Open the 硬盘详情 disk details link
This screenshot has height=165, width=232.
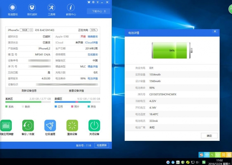pos(92,67)
